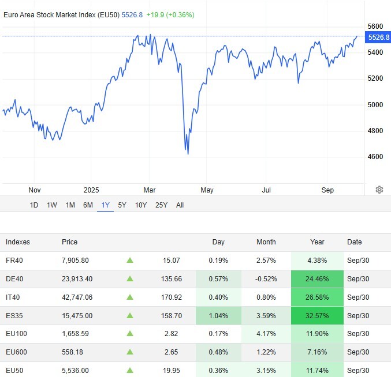Click the 5526.8 current price label on axis
Screen dimensions: 391x377
pos(379,37)
